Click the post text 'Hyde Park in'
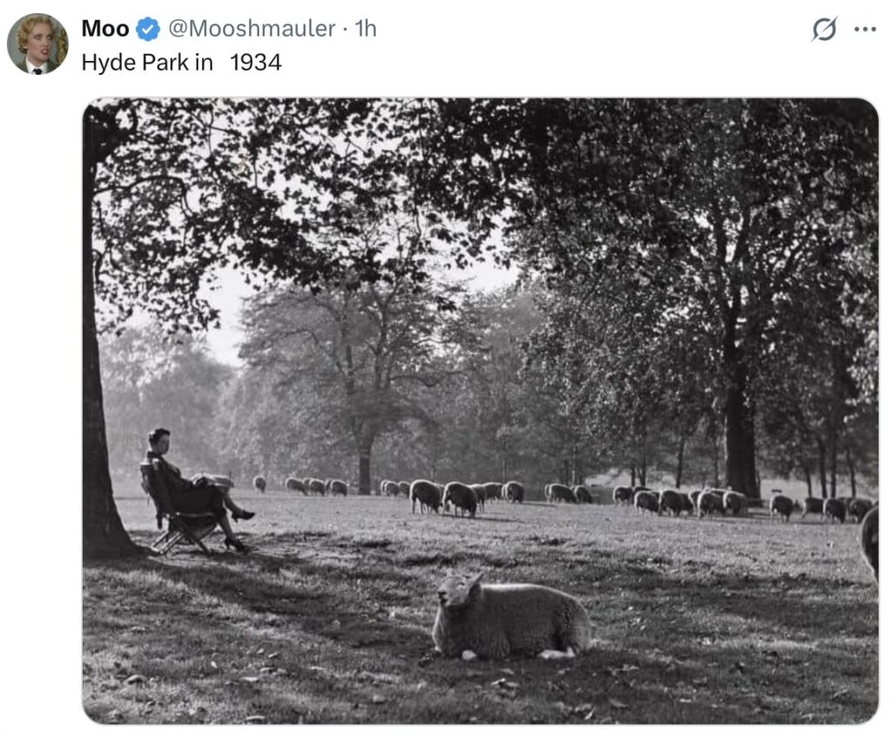The image size is (891, 736). (x=147, y=63)
